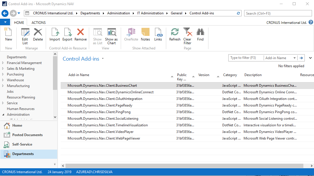Go back with the blue arrow
This screenshot has width=314, height=176.
(5, 13)
